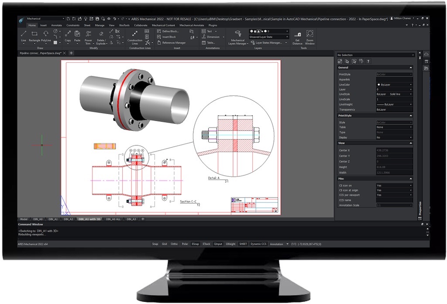
Task: Toggle Polar guides
Action: pos(185,244)
